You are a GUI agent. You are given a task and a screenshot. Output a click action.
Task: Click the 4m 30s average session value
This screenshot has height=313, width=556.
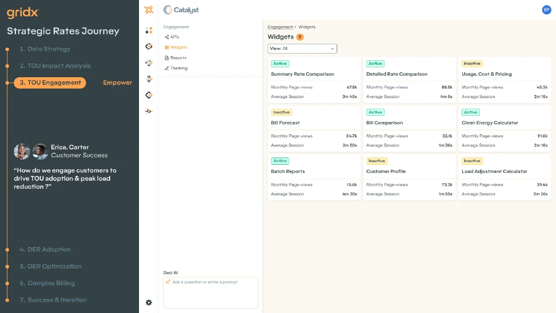(350, 194)
